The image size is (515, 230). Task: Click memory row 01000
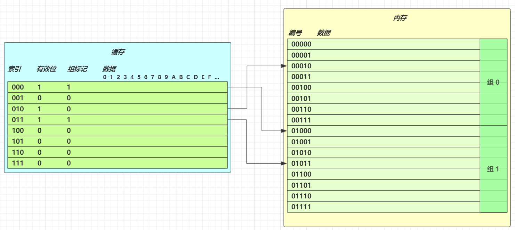pyautogui.click(x=383, y=131)
